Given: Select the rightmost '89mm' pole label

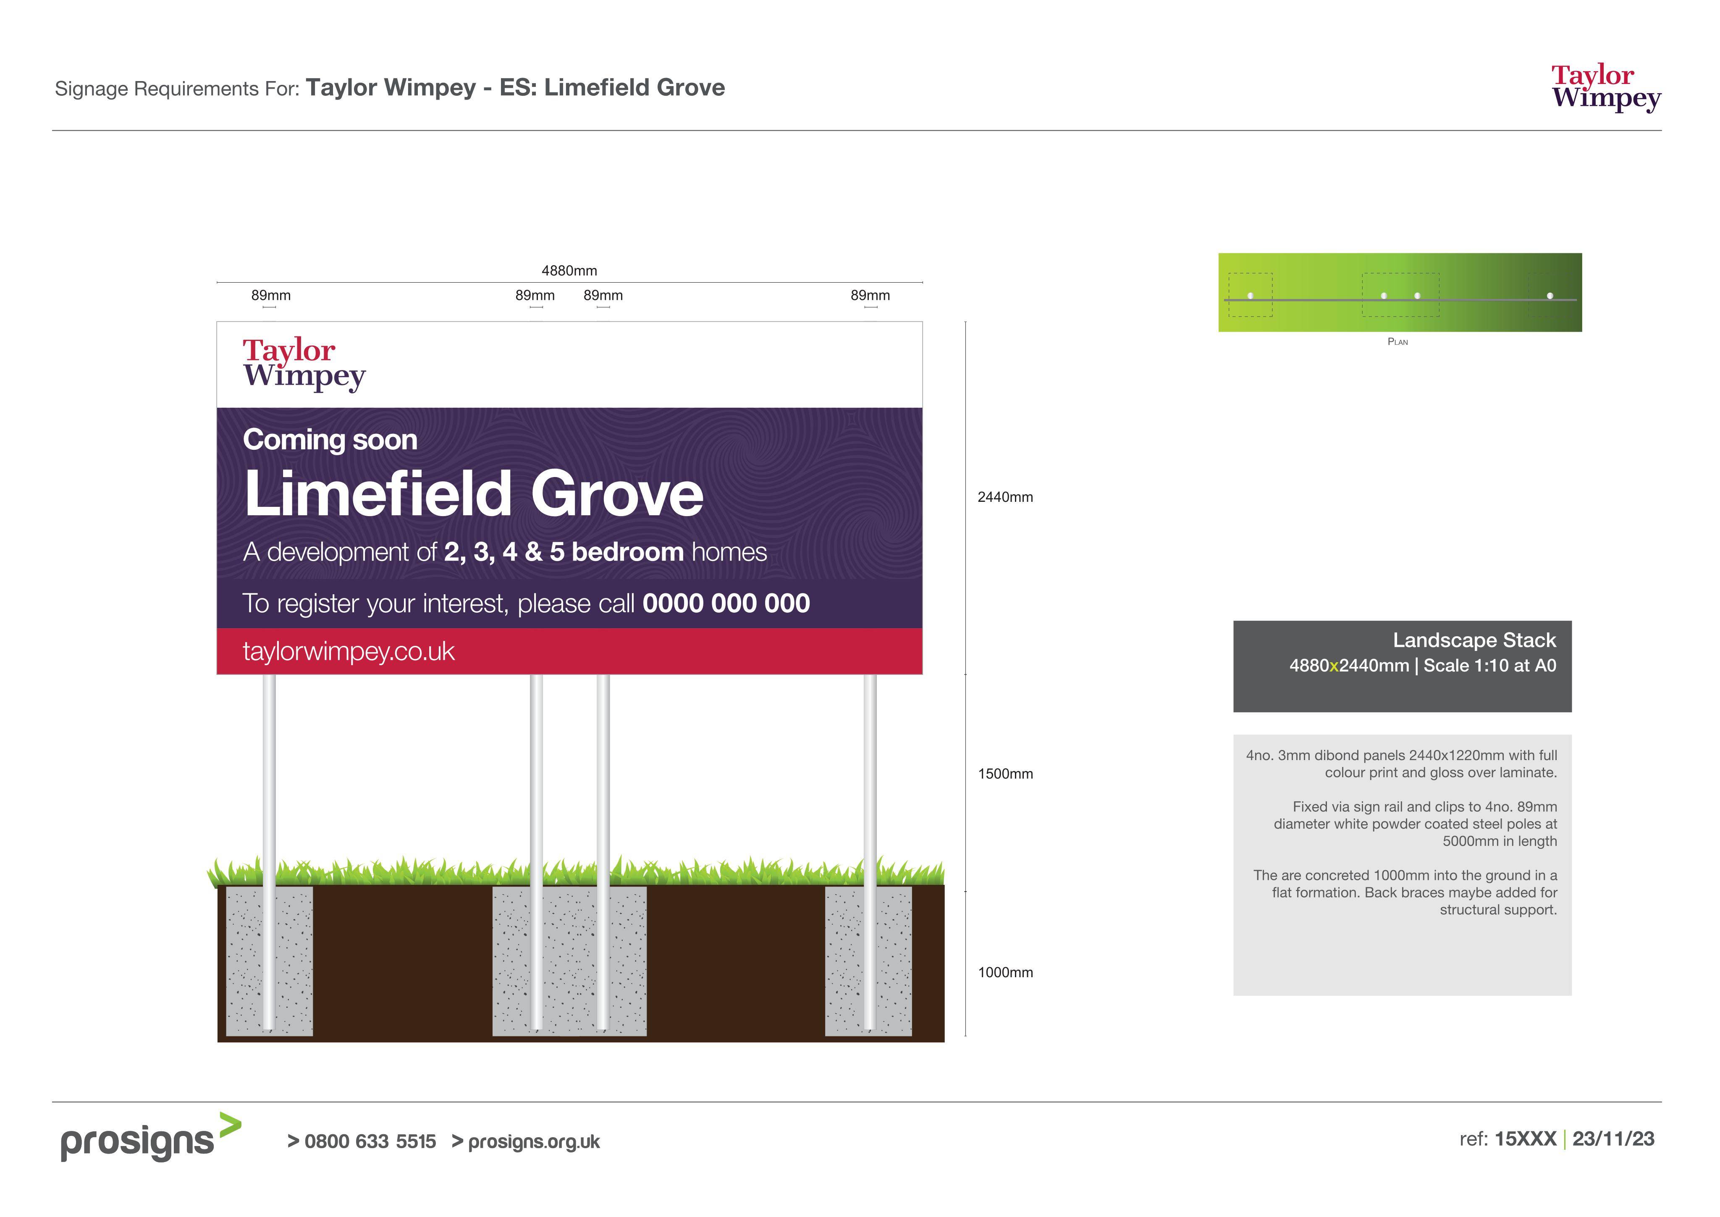Looking at the screenshot, I should click(870, 295).
